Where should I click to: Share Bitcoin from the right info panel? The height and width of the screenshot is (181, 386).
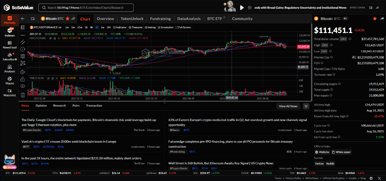[x=382, y=19]
